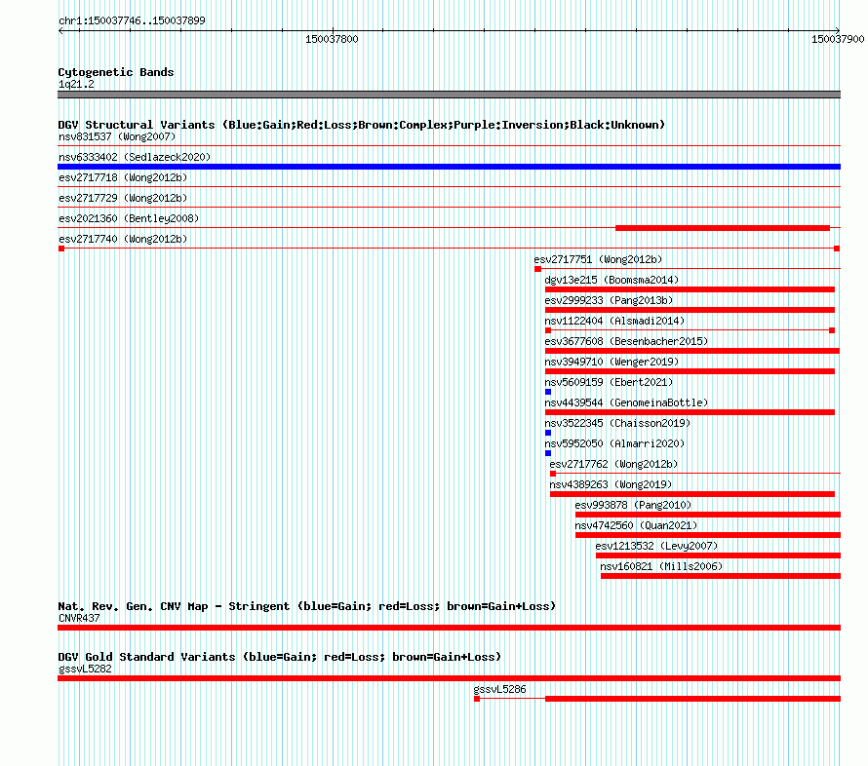This screenshot has height=766, width=868.
Task: Click the red end marker of esv2717740
Action: point(837,249)
